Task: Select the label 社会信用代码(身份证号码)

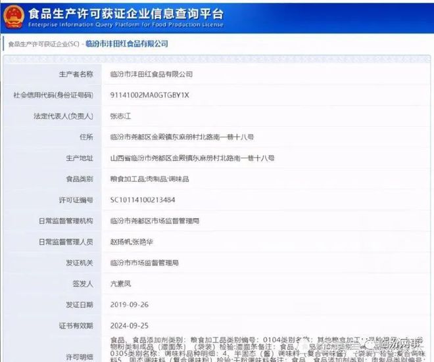Action: [x=53, y=95]
